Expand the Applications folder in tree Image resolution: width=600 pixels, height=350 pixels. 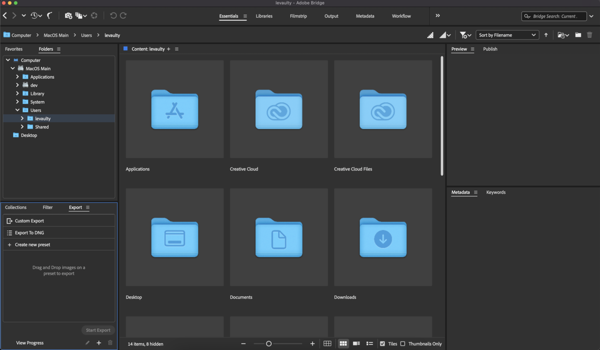tap(17, 77)
